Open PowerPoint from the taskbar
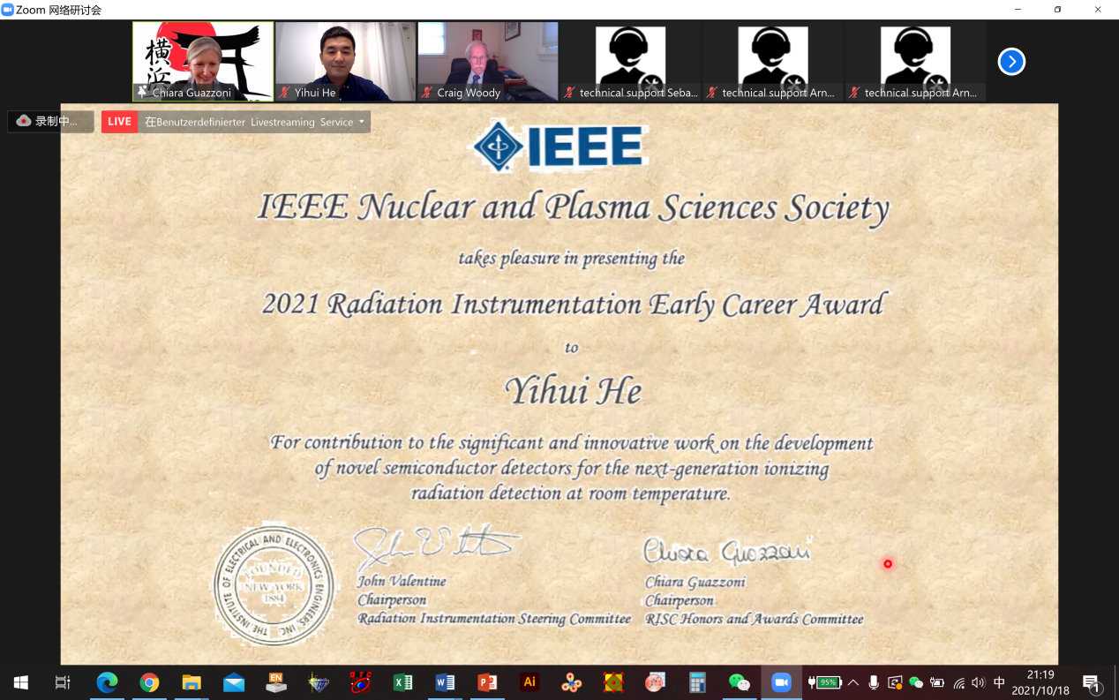The width and height of the screenshot is (1119, 700). point(487,682)
